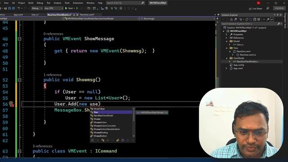Open the Build menu

point(31,3)
